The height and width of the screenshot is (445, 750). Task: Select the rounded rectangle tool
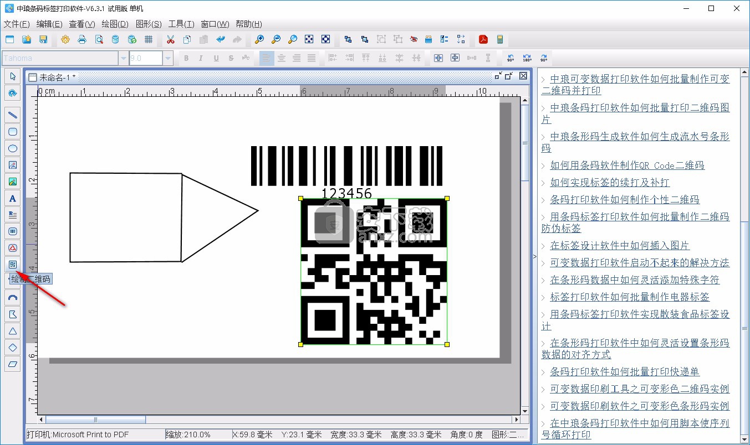(13, 132)
